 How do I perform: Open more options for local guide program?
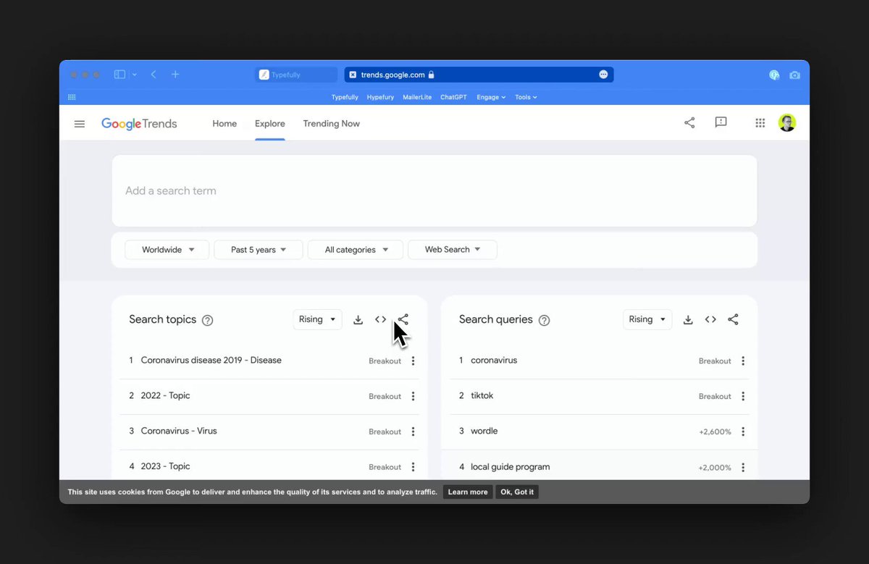[x=743, y=467]
